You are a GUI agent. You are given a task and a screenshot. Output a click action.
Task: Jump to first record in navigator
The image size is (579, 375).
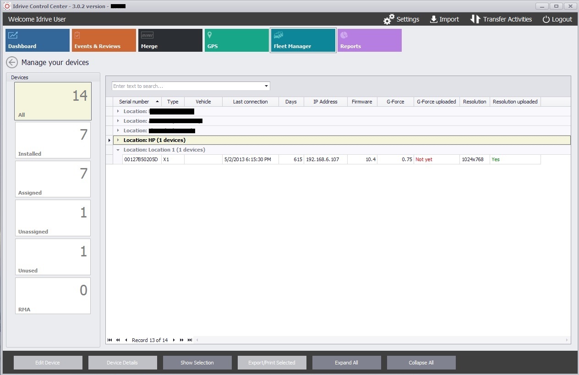point(109,340)
